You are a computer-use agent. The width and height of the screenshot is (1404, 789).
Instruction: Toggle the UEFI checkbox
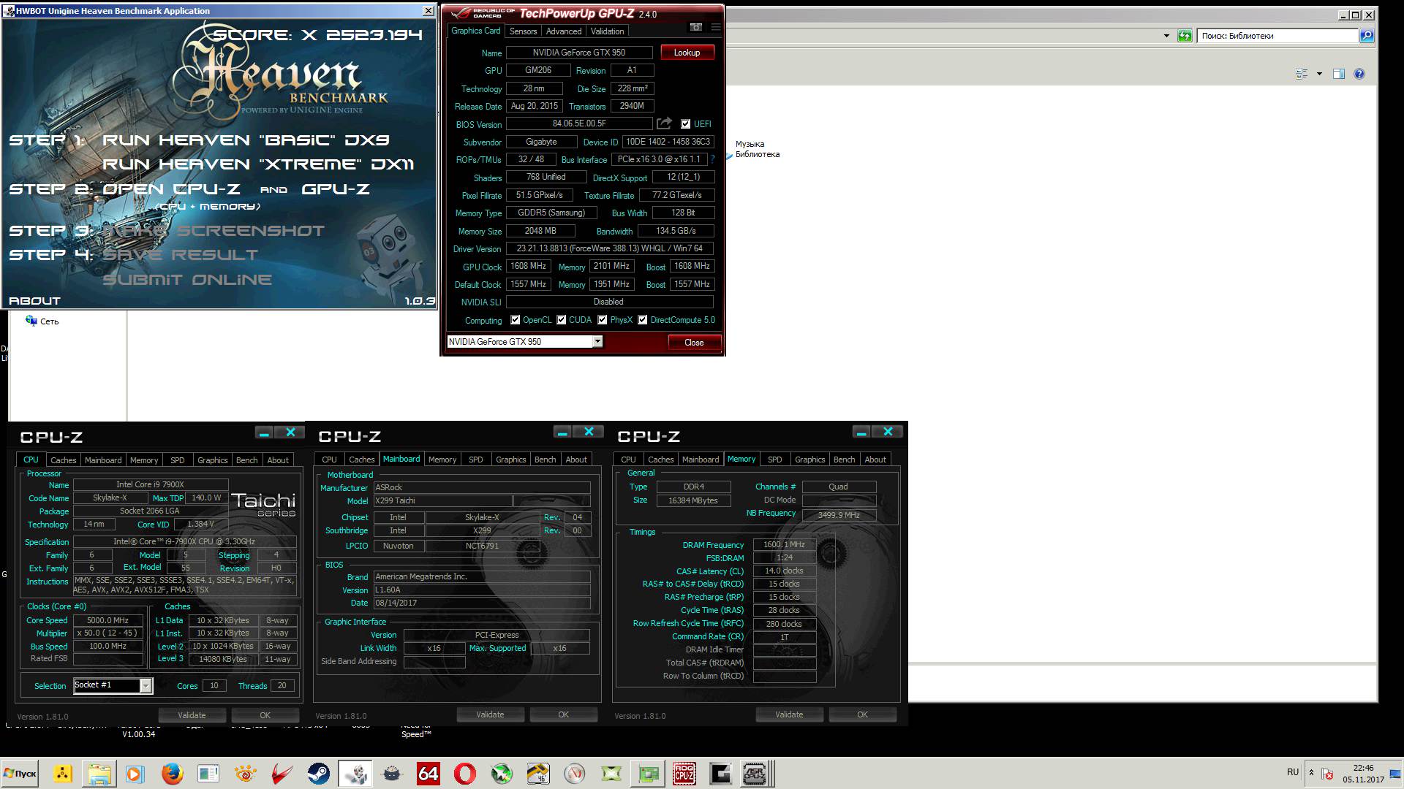pyautogui.click(x=685, y=124)
